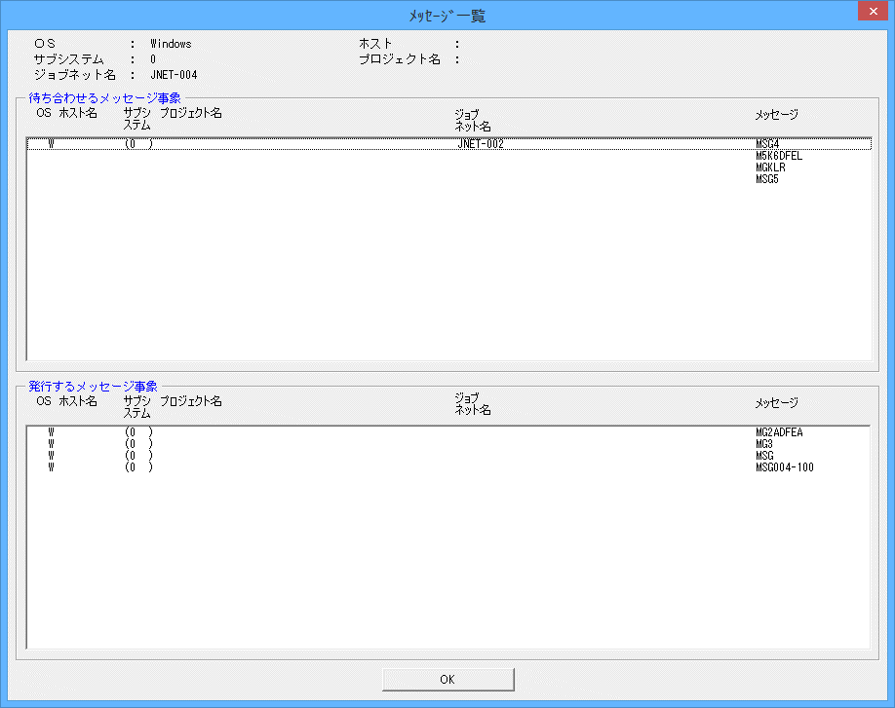Click the プロジェクト名 label in header
Screen dimensions: 895x708
tap(400, 59)
